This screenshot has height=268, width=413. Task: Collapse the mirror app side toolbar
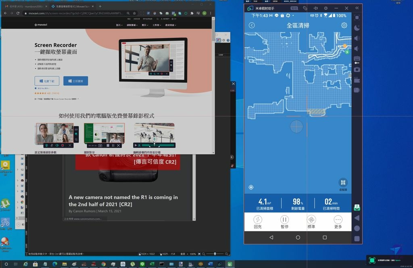[x=357, y=8]
